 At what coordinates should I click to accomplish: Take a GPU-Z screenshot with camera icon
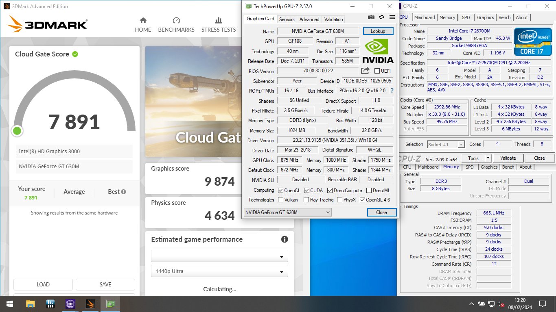pyautogui.click(x=371, y=17)
